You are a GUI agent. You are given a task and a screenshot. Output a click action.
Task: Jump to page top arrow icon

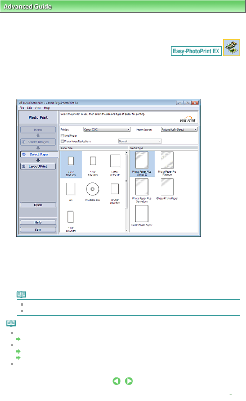tap(230, 395)
